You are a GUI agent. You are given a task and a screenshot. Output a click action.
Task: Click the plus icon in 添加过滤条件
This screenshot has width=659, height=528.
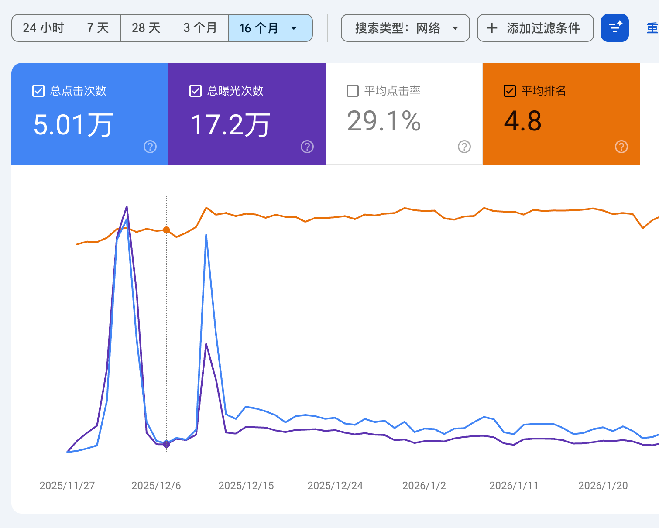pos(492,28)
